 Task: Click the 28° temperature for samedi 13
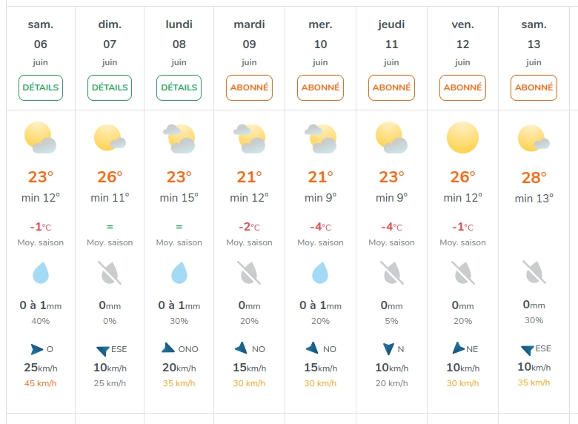534,178
